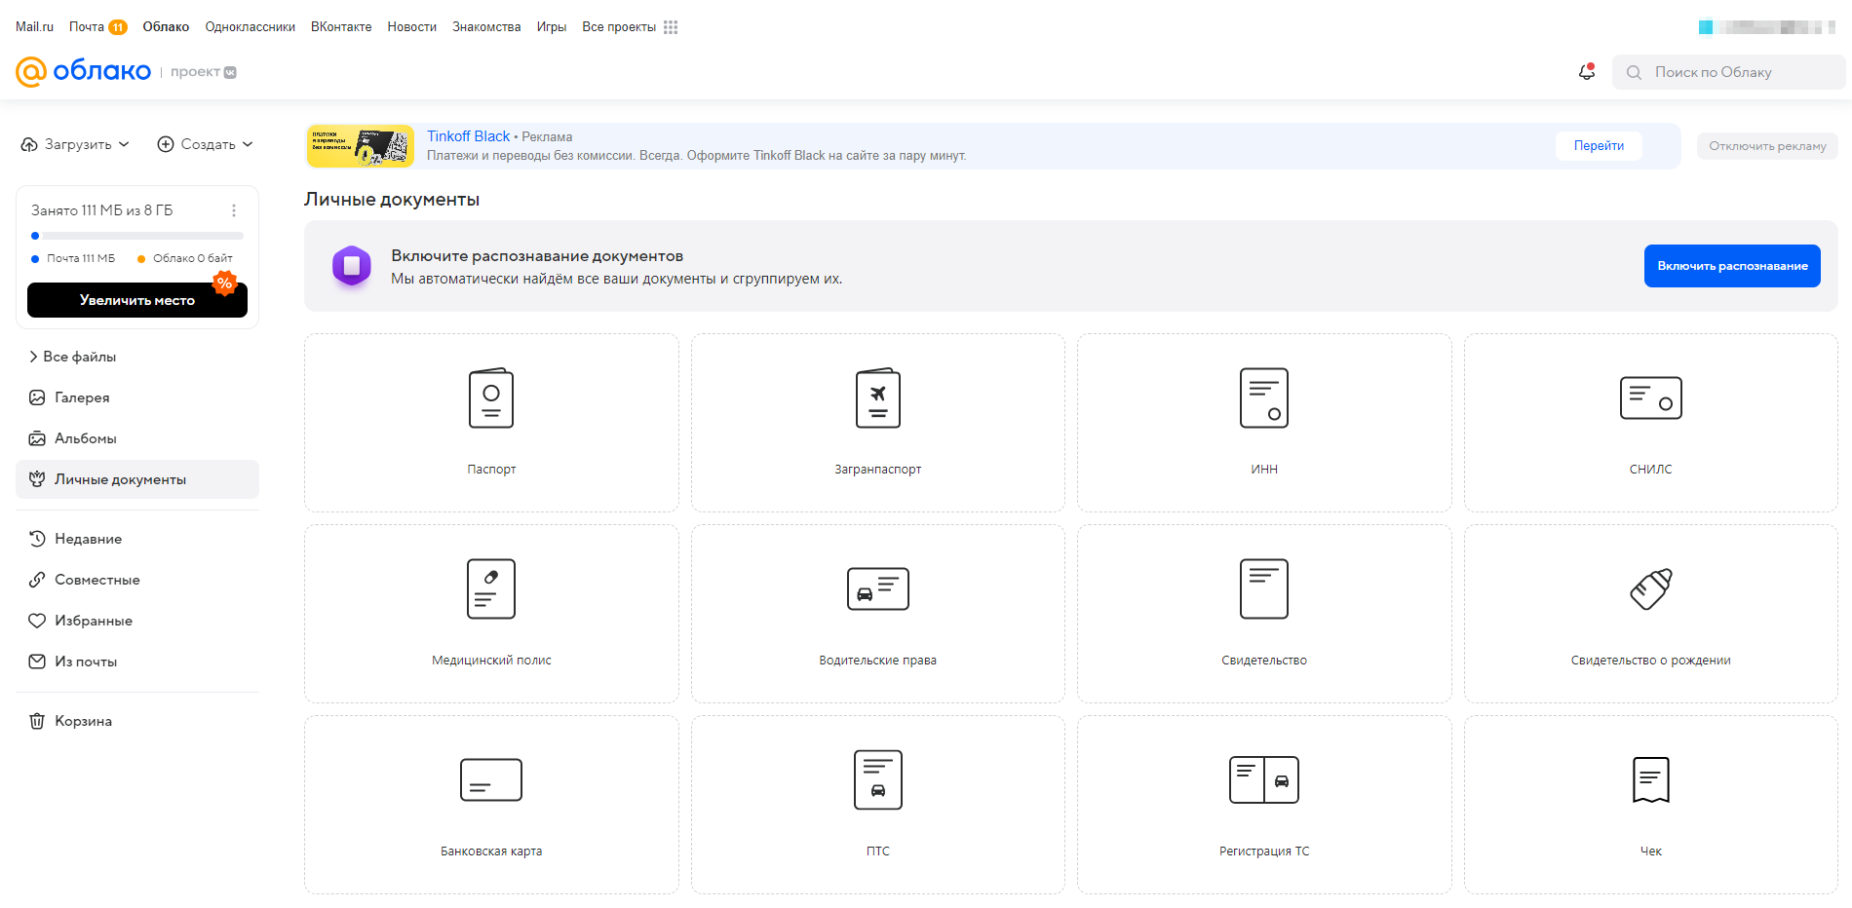The image size is (1852, 908).
Task: Select the ИНН document icon
Action: [x=1263, y=398]
